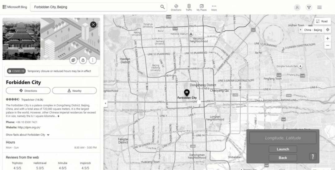
Task: Open the http://dpm.org.cn/ website link
Action: coord(29,127)
